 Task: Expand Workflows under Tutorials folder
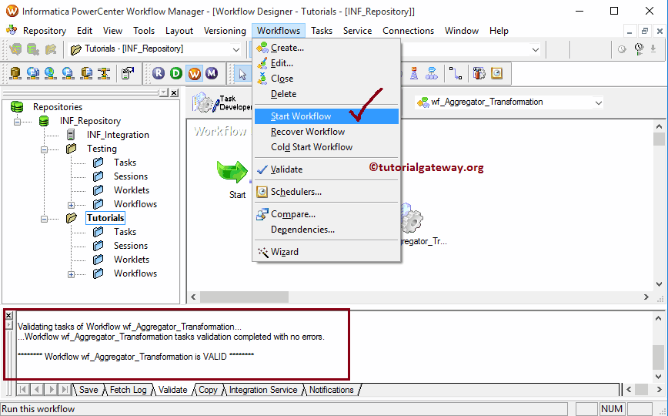[x=71, y=274]
